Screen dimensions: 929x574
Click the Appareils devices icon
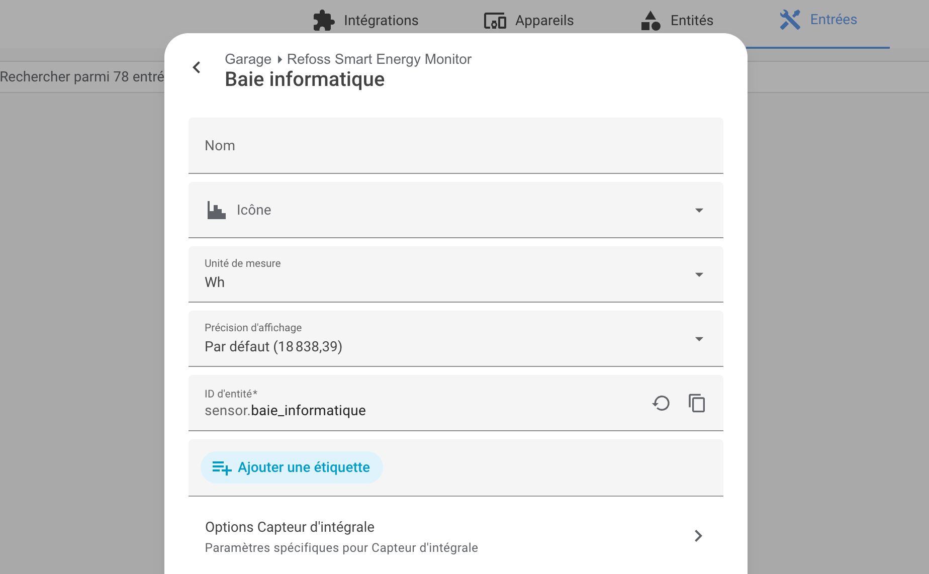tap(495, 21)
